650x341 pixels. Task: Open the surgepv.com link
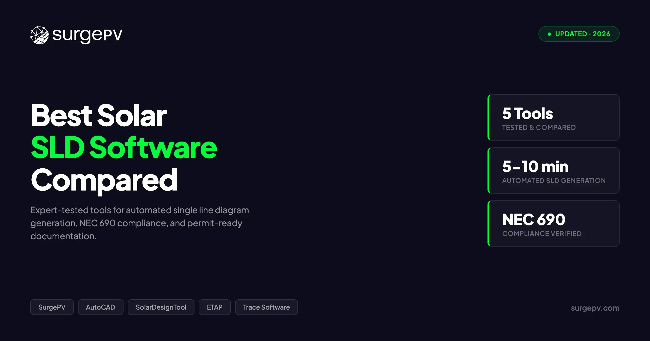point(595,308)
